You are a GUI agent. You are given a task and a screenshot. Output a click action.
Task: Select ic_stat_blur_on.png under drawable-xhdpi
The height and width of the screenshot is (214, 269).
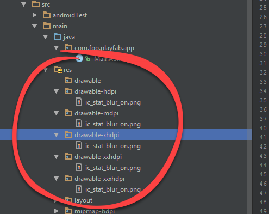[x=113, y=146]
